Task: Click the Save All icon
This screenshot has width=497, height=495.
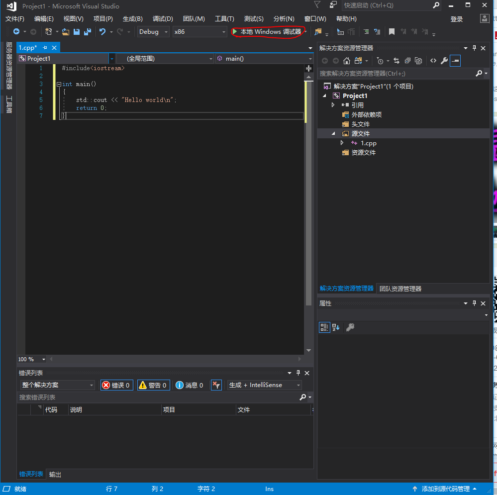Action: [88, 31]
